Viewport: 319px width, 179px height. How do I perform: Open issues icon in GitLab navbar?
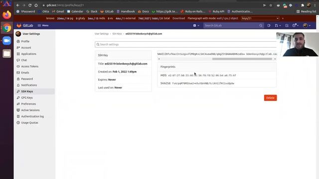(x=269, y=25)
